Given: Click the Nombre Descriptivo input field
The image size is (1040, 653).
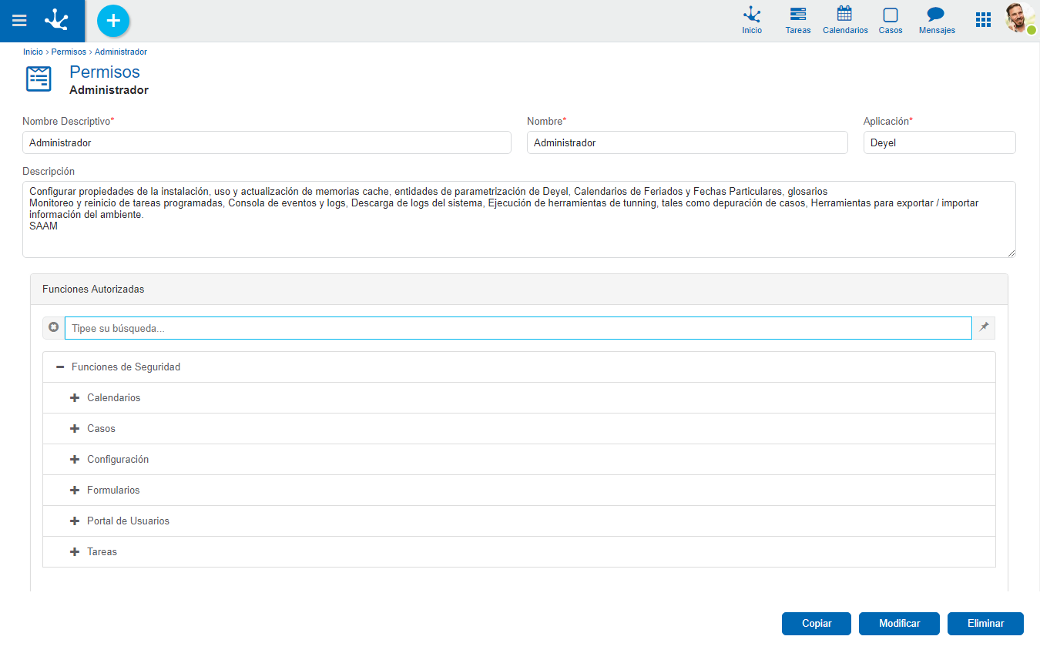Looking at the screenshot, I should click(267, 142).
